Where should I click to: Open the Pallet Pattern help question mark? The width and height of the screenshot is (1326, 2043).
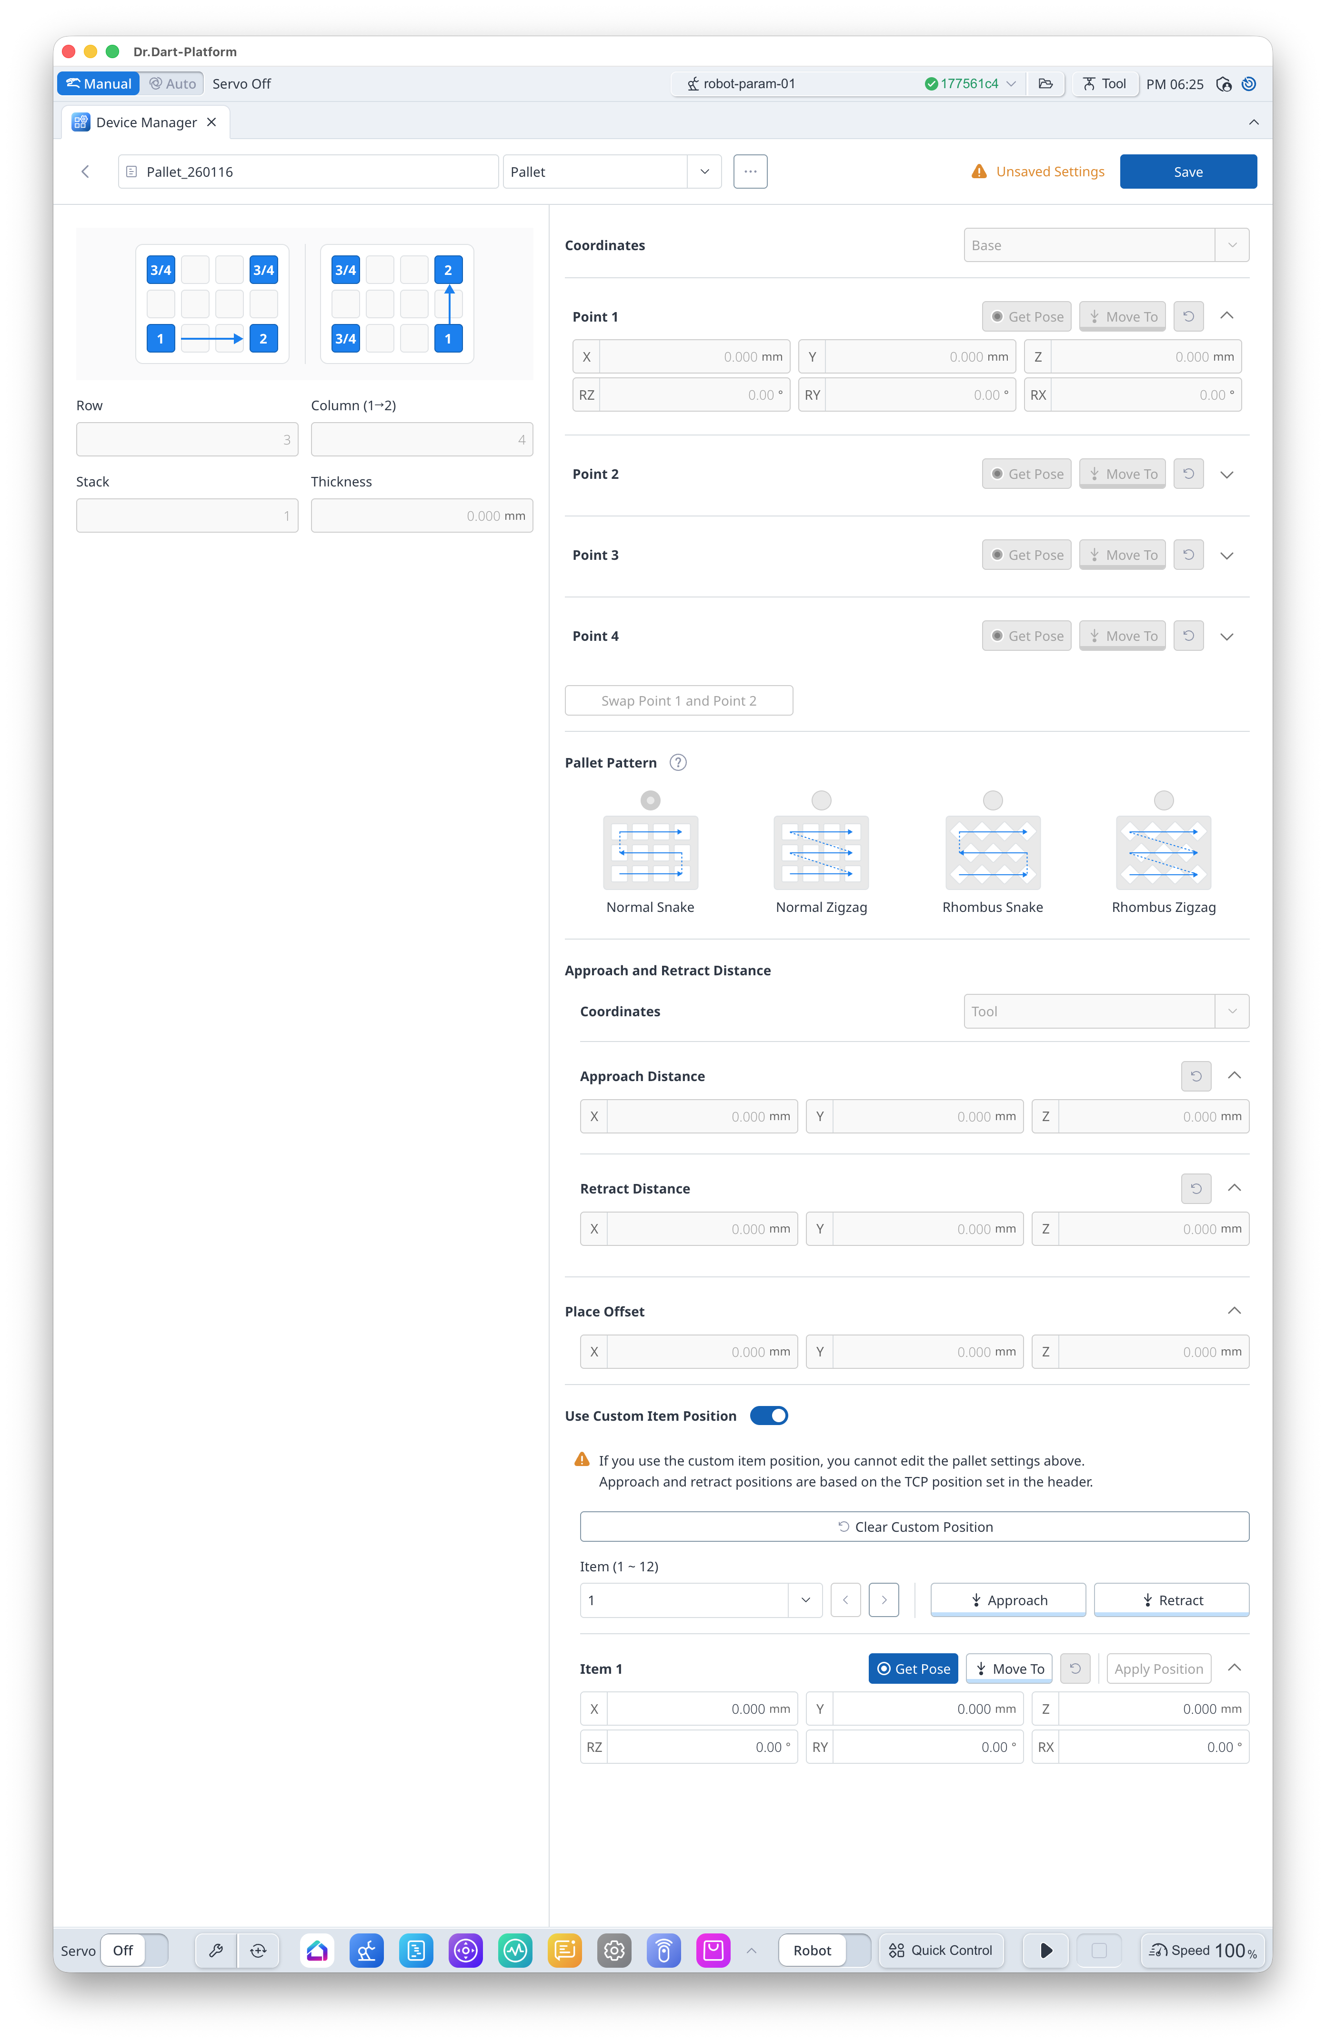pyautogui.click(x=678, y=762)
